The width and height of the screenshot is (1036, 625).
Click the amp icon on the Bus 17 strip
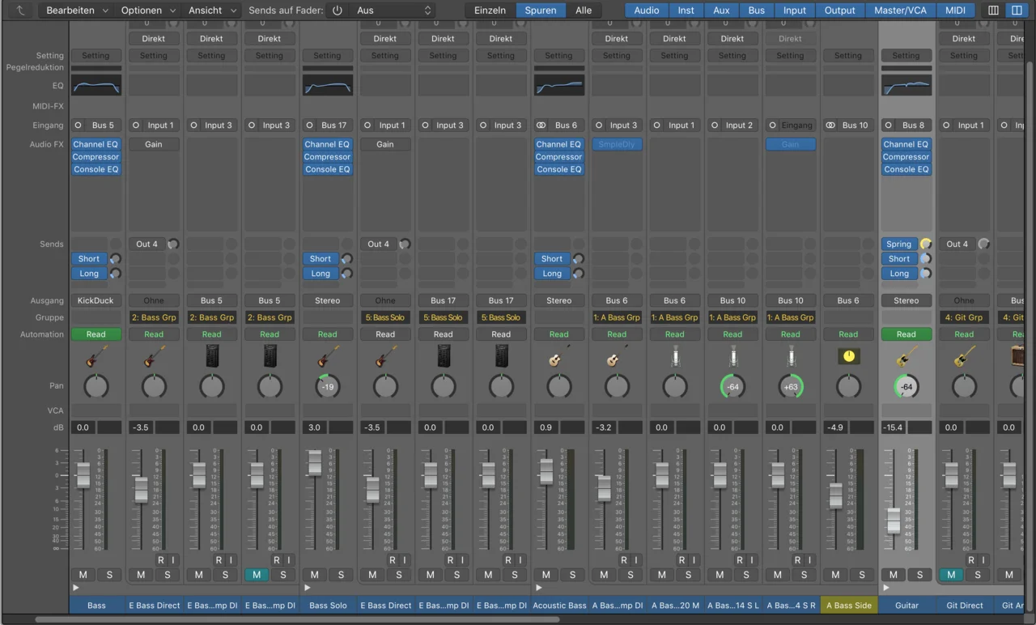pyautogui.click(x=443, y=356)
